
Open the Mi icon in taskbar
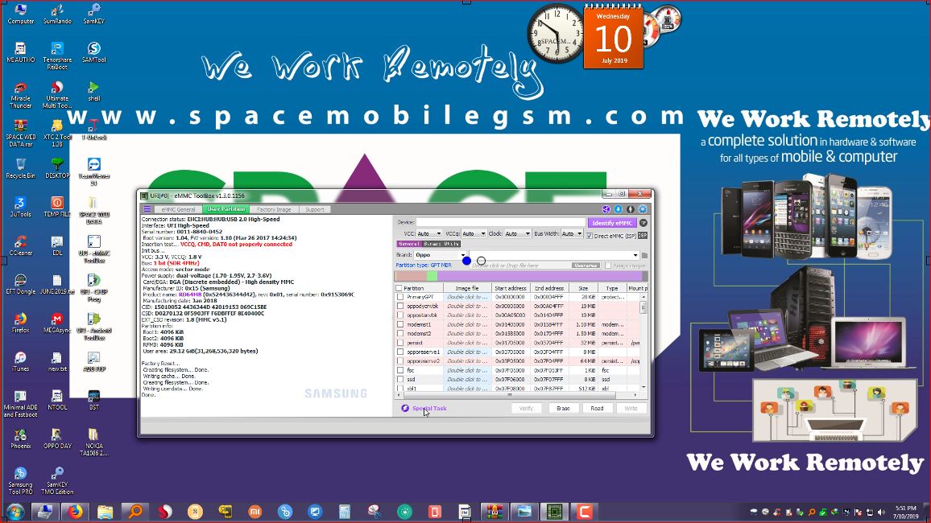point(254,511)
